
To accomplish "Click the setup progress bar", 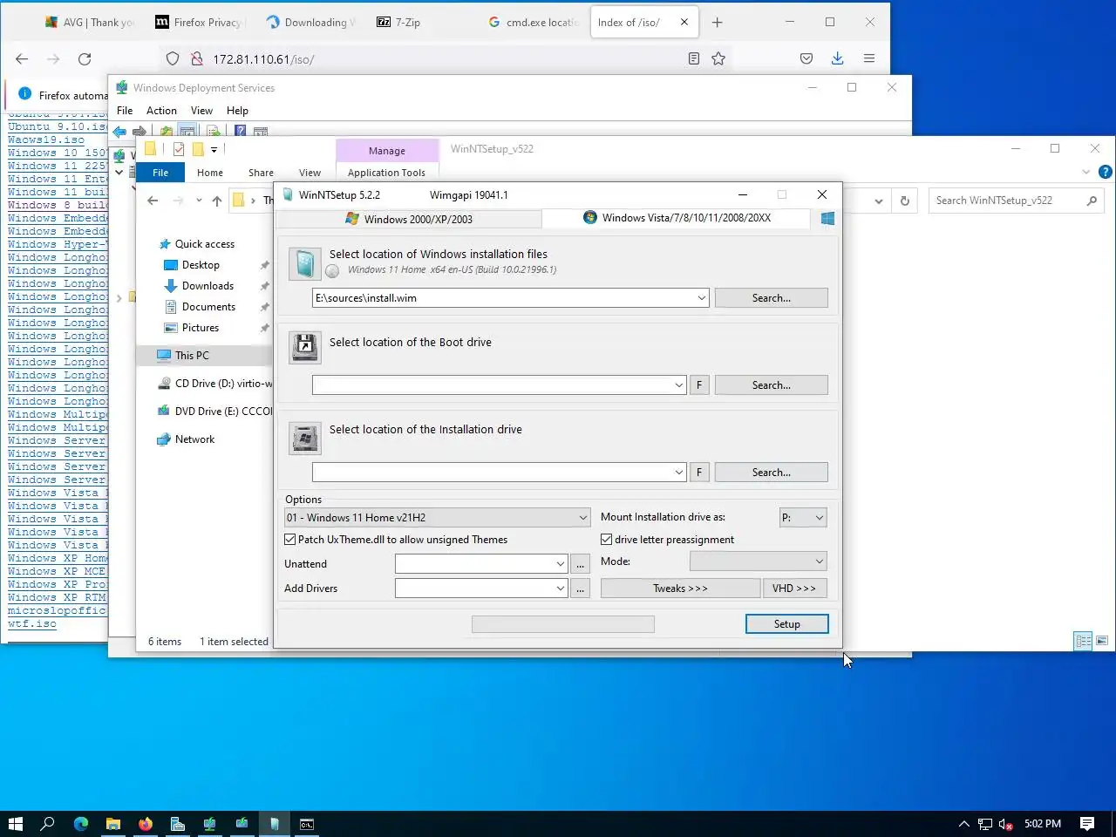I will point(563,624).
